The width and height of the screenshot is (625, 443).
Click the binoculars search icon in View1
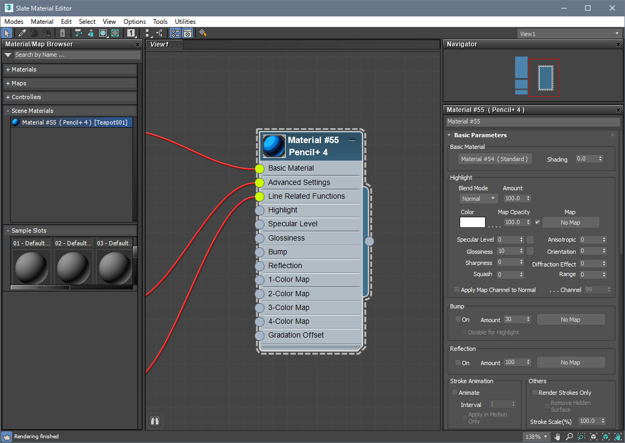click(155, 421)
